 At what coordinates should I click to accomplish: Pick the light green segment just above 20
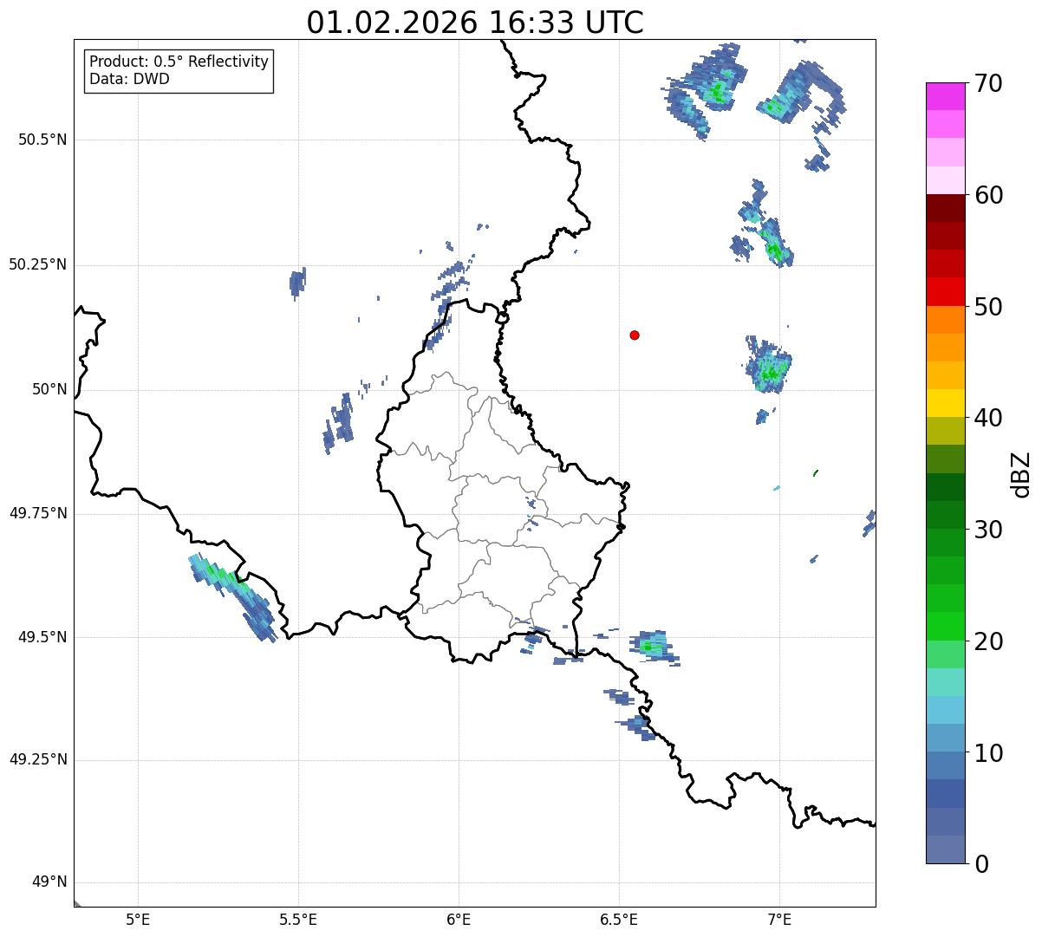[x=945, y=627]
